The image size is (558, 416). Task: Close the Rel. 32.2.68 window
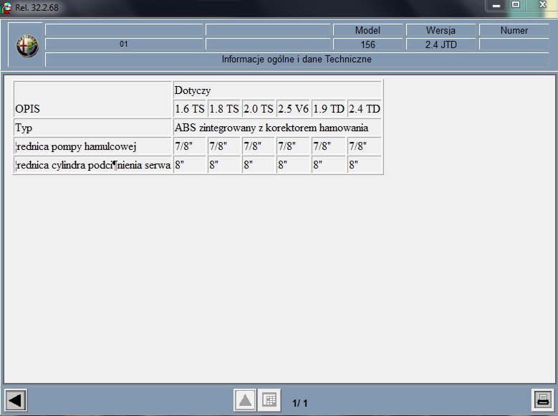[x=542, y=4]
